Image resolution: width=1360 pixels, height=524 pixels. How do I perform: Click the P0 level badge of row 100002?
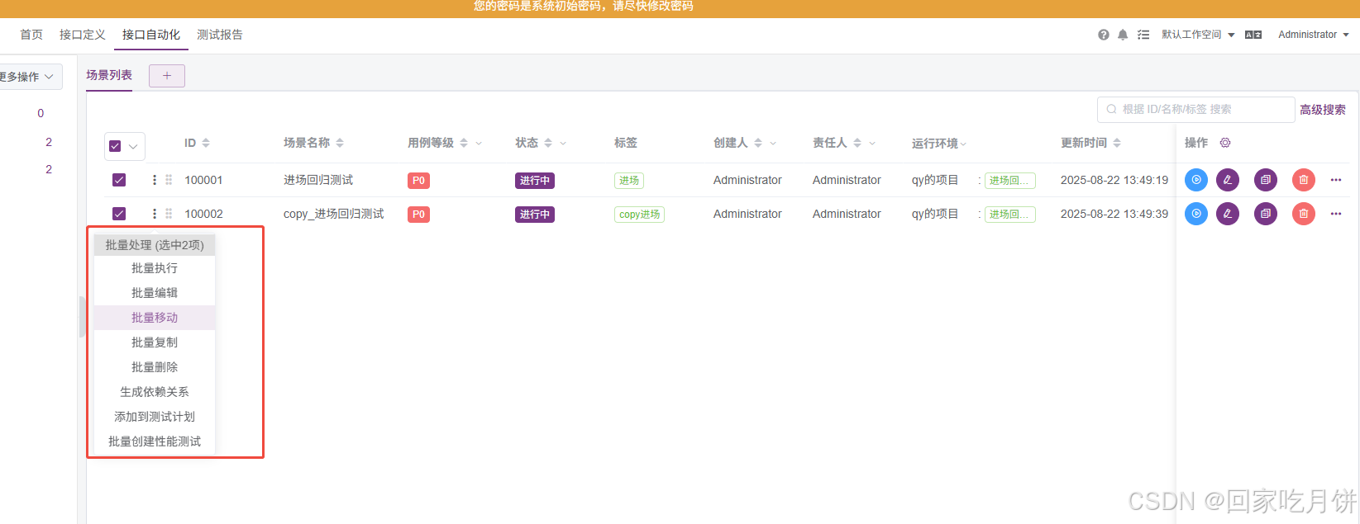(418, 215)
